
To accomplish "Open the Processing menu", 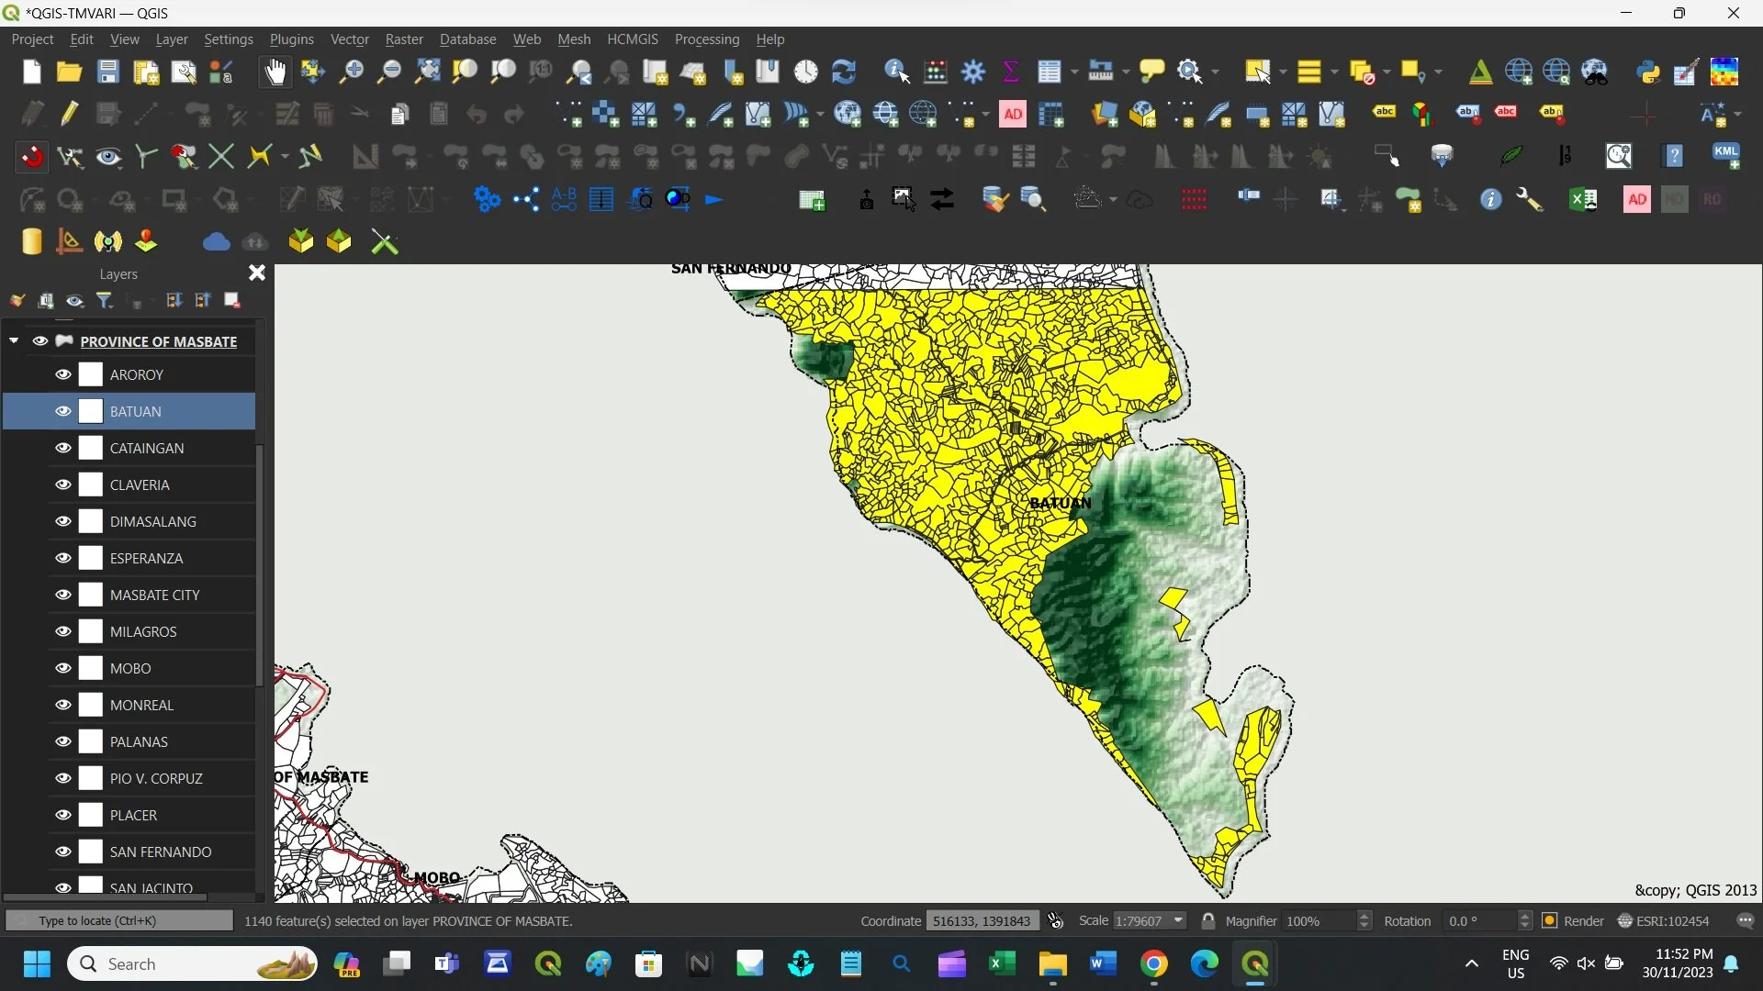I will point(706,39).
